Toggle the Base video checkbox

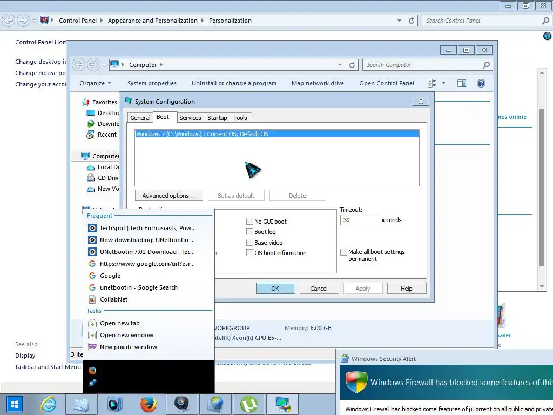(x=249, y=243)
